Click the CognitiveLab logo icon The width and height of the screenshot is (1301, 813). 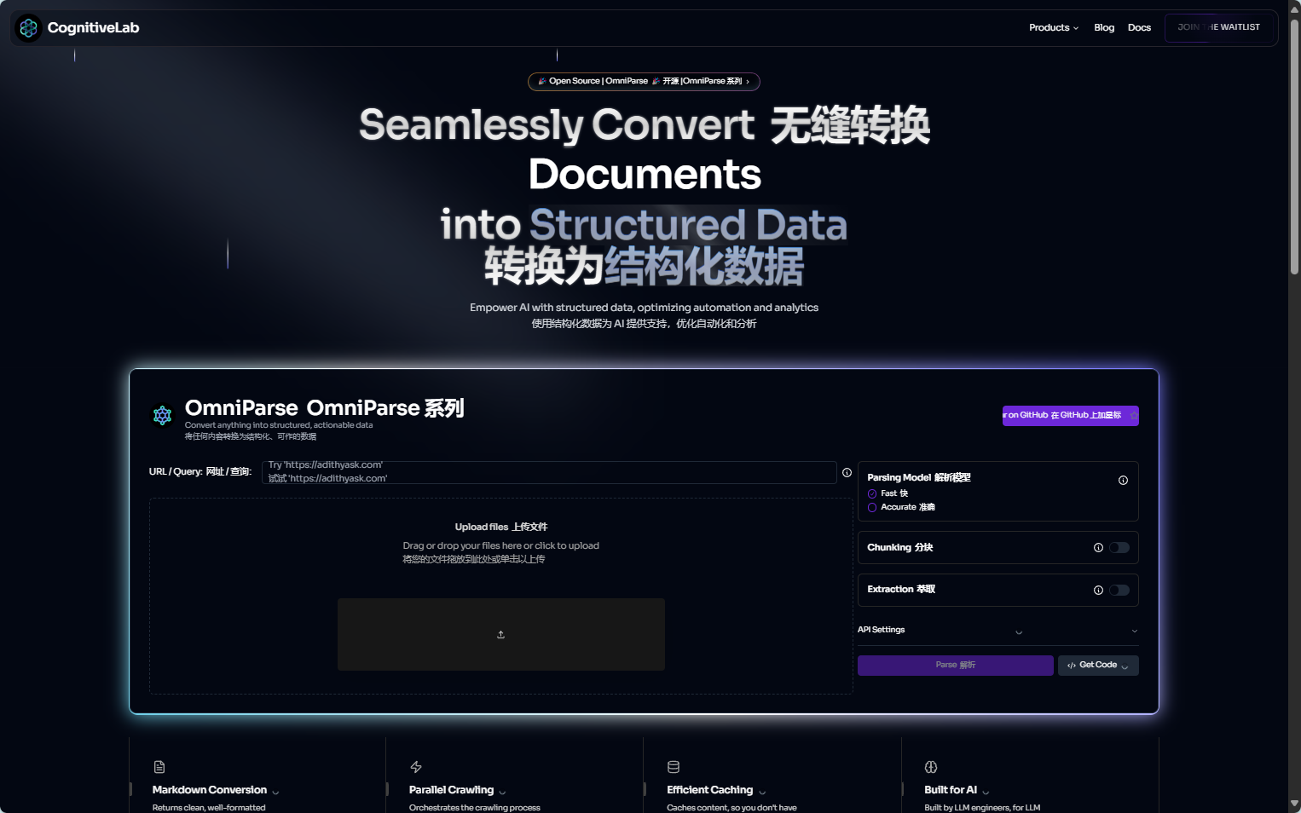coord(28,28)
